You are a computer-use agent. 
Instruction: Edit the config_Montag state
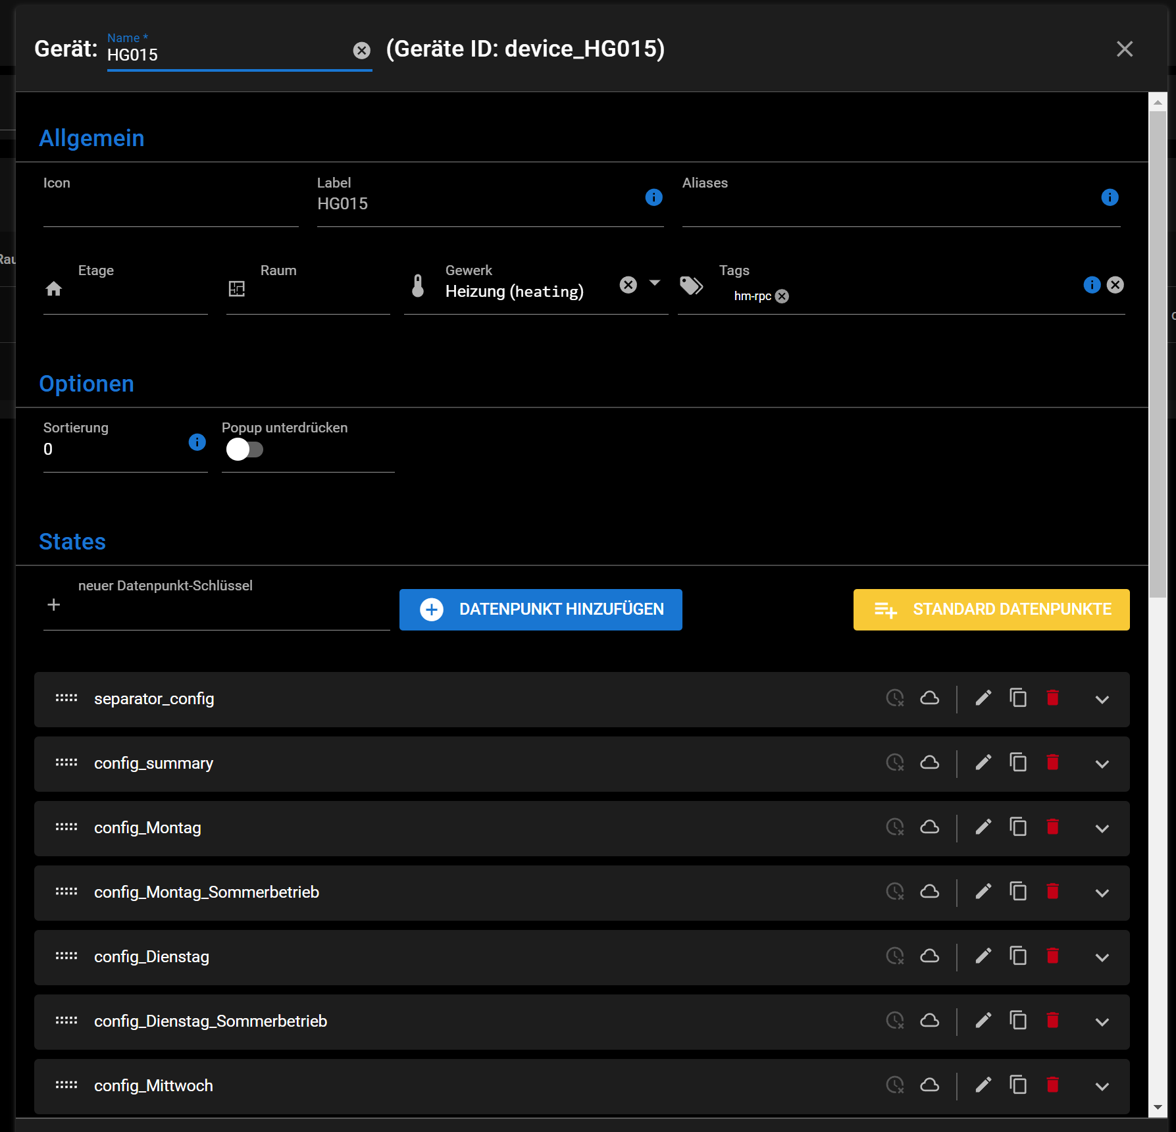(983, 827)
